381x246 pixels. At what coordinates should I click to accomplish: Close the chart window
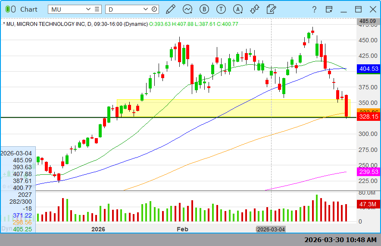click(x=373, y=9)
